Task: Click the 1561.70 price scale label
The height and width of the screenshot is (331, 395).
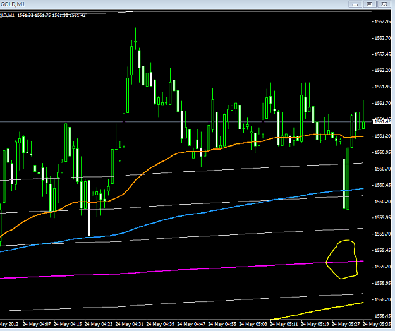Action: (382, 103)
